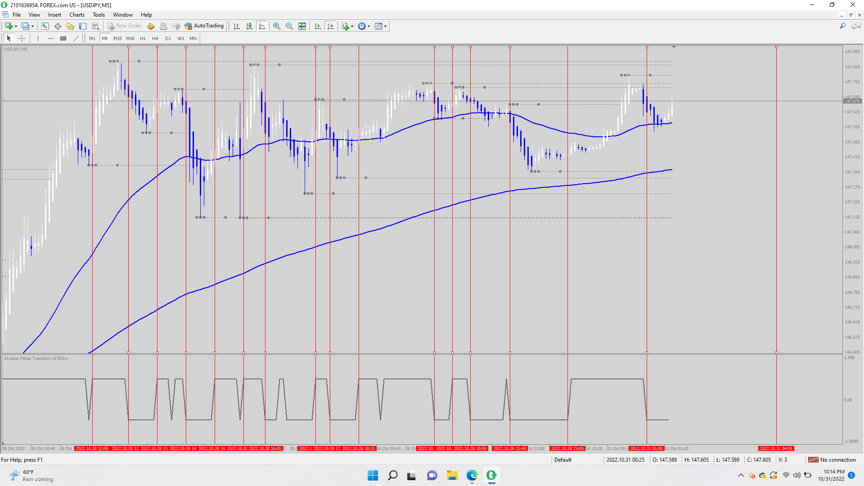
Task: Open Edge browser from the taskbar
Action: click(472, 475)
